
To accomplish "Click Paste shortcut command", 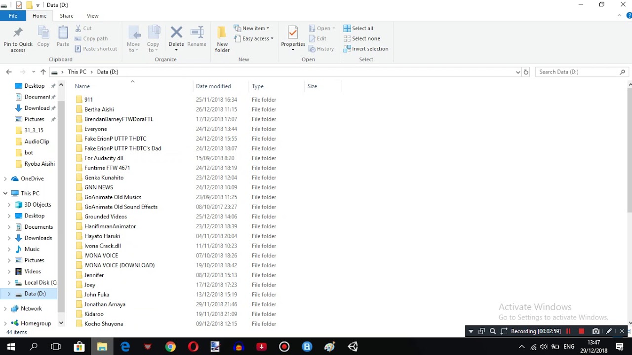I will tap(96, 49).
